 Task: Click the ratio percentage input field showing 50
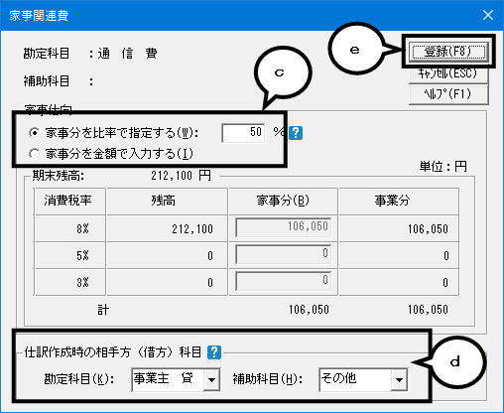[x=243, y=133]
